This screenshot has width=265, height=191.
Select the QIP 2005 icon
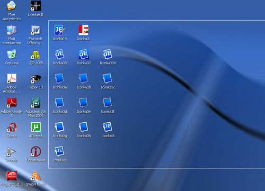click(36, 54)
